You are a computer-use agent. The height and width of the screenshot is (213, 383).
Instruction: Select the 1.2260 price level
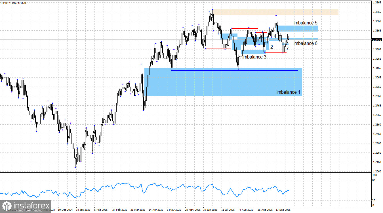coord(377,153)
